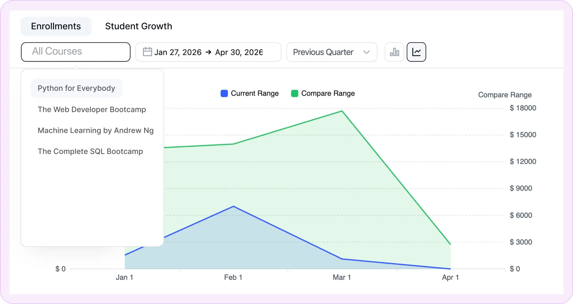
Task: Click the blue peak point at Feb 1
Action: pos(234,206)
